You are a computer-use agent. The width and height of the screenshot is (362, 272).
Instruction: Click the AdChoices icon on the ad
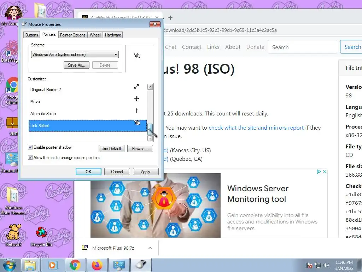point(319,172)
